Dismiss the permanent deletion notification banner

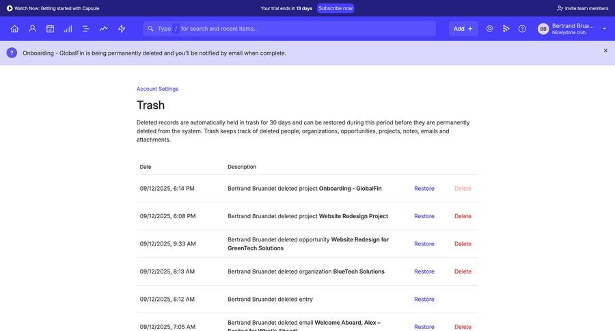pyautogui.click(x=605, y=51)
